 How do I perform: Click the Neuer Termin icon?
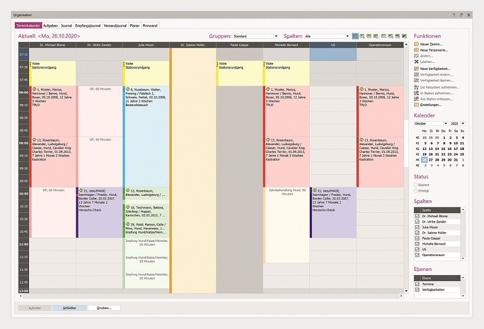[x=416, y=45]
